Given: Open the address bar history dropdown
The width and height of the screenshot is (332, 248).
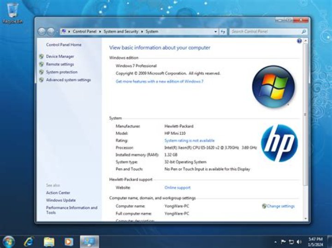Looking at the screenshot, I should 215,32.
